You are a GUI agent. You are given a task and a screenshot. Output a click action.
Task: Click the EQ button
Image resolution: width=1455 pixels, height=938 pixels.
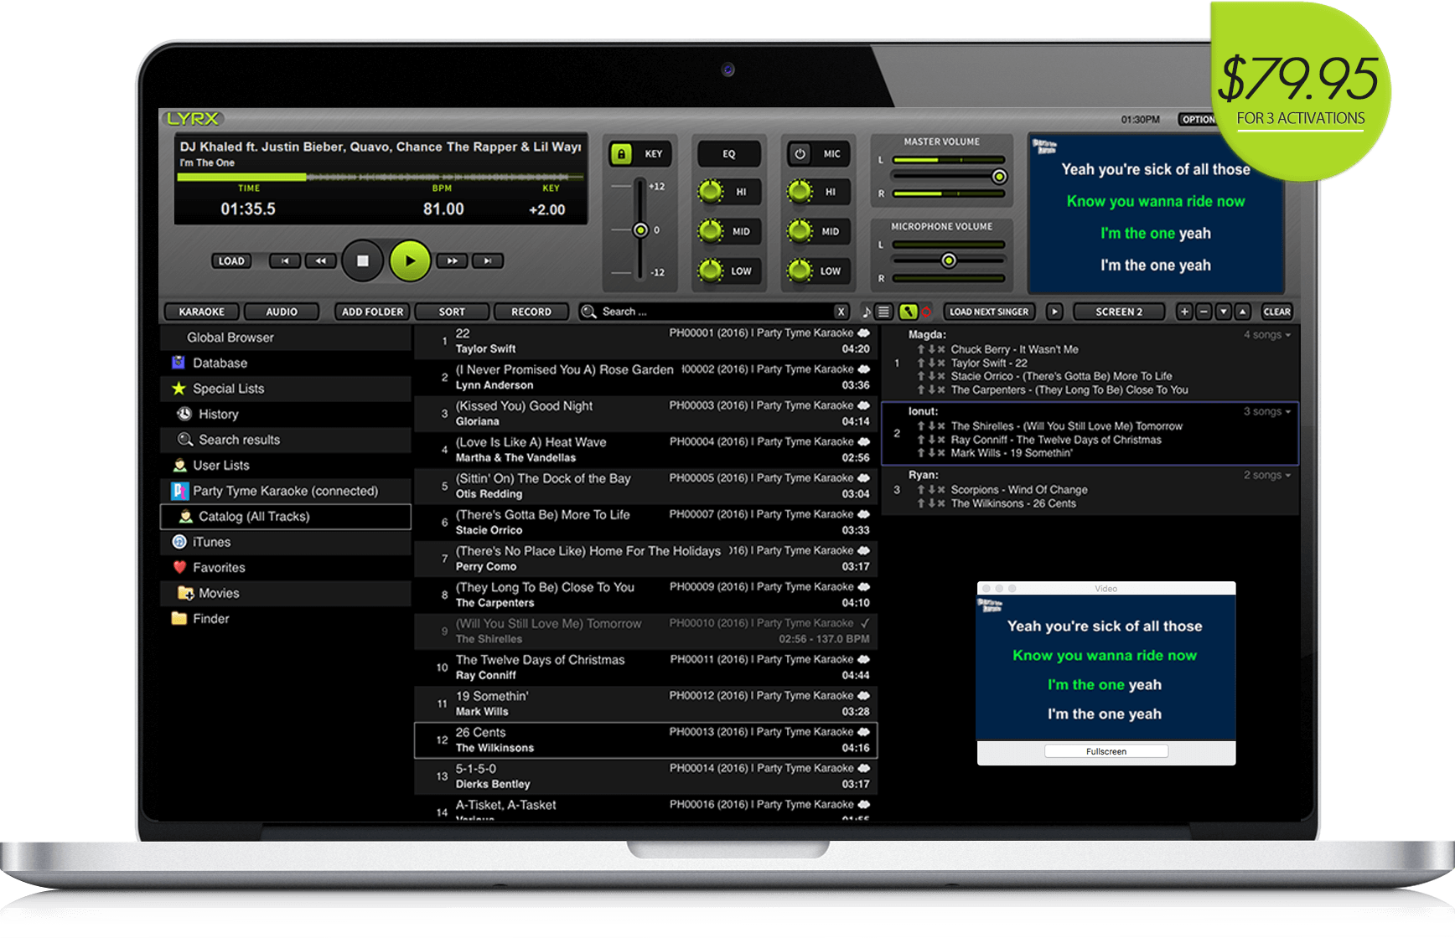click(x=729, y=154)
